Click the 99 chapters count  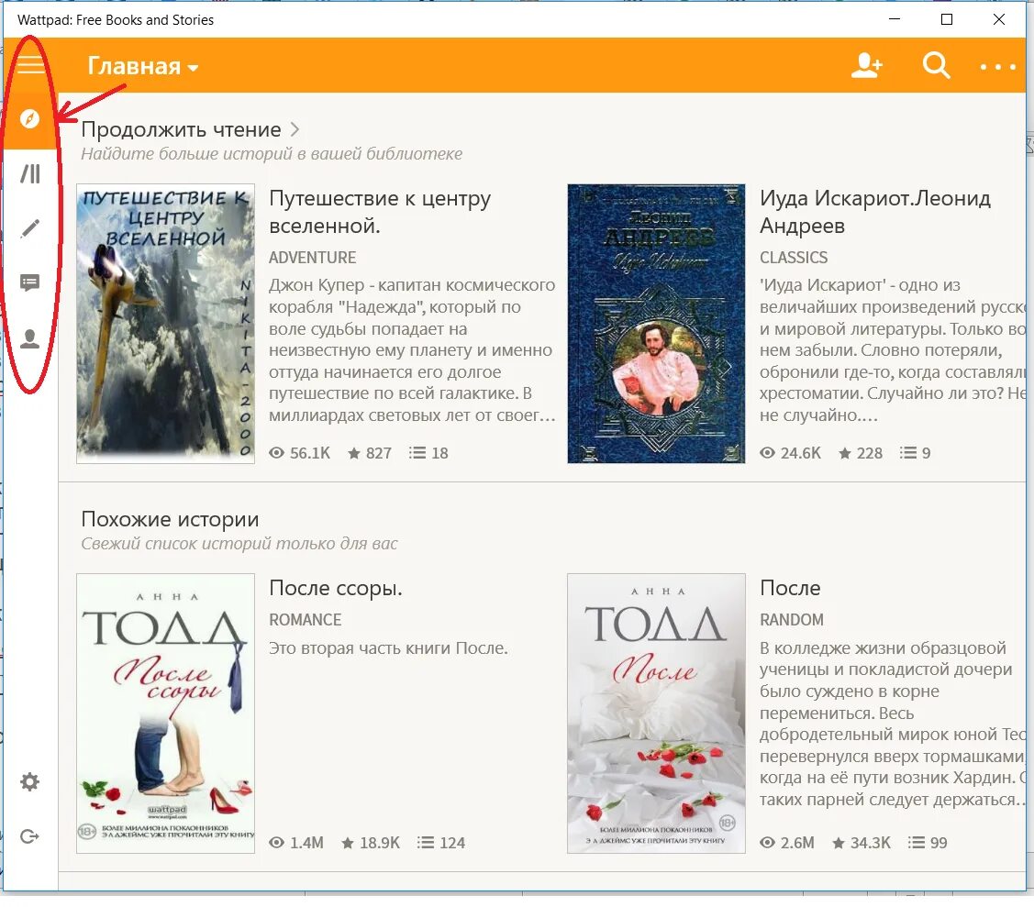pos(928,843)
